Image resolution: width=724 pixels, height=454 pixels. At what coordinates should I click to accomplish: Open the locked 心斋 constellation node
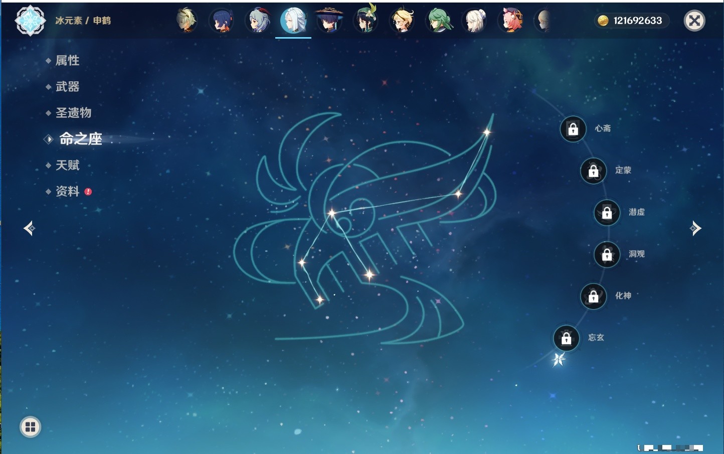(573, 129)
